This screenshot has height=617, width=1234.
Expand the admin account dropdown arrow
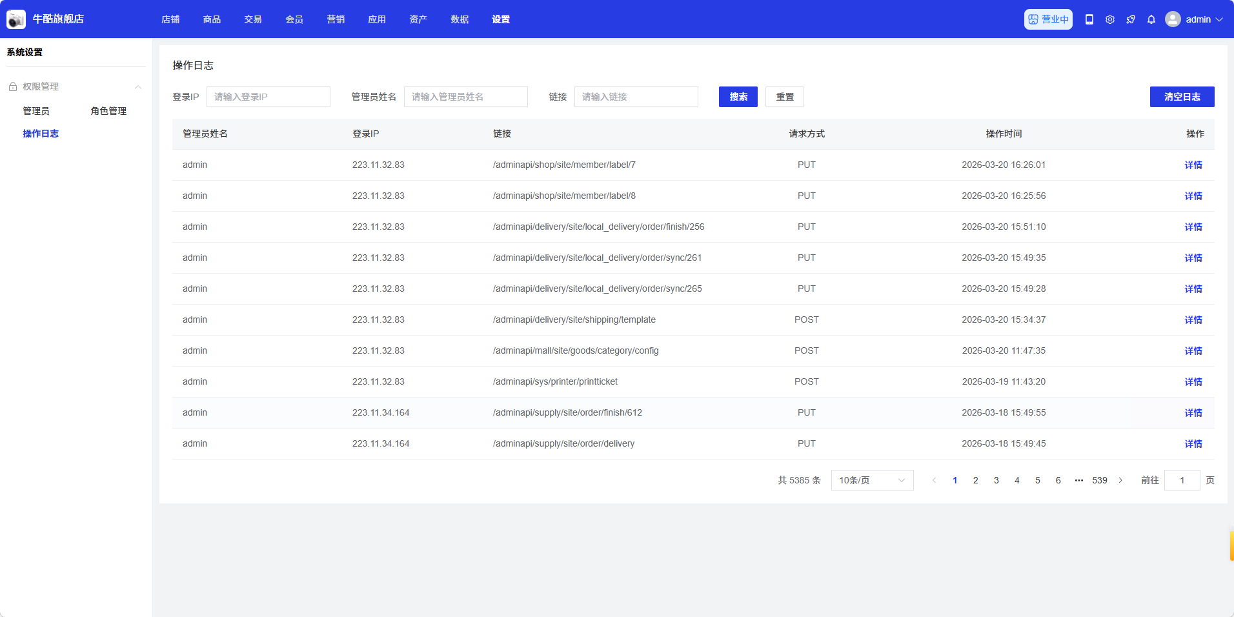[x=1219, y=19]
